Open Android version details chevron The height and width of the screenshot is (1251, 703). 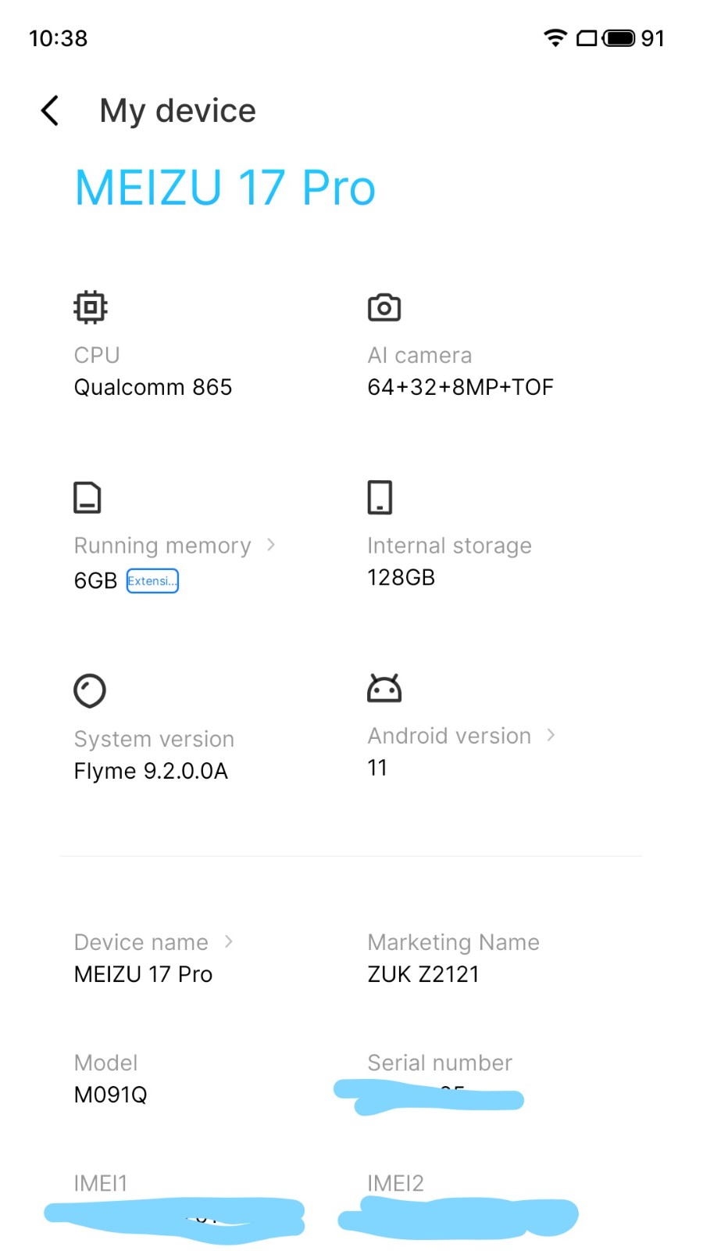point(551,735)
